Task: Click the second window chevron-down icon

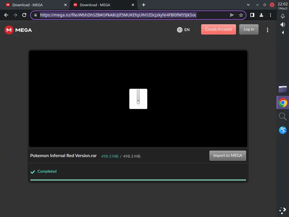Action: click(257, 5)
